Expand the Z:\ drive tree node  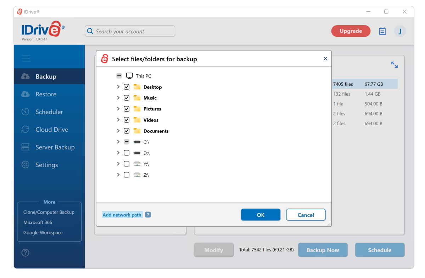(118, 175)
